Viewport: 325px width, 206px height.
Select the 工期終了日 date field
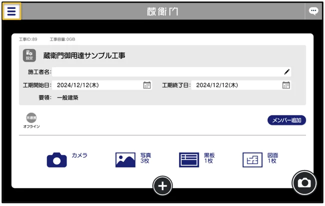tap(236, 85)
